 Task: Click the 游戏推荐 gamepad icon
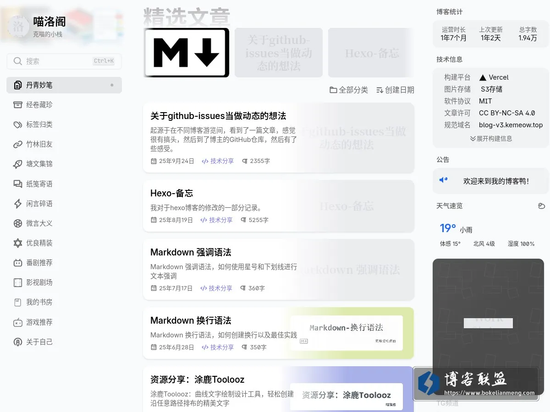pyautogui.click(x=18, y=322)
